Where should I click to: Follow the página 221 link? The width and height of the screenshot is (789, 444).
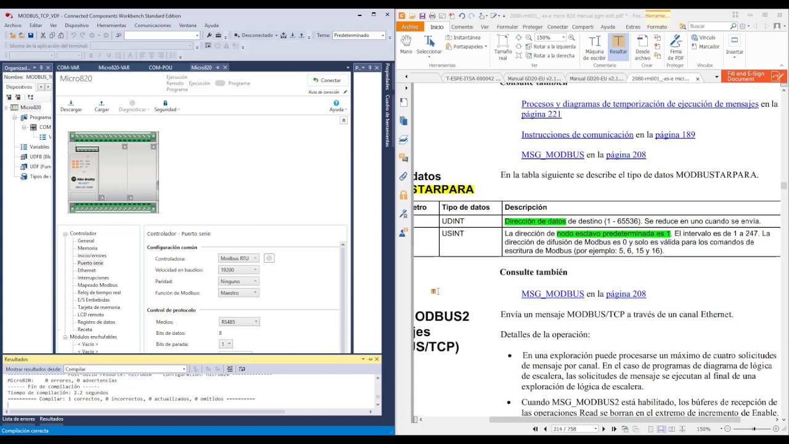tap(541, 114)
